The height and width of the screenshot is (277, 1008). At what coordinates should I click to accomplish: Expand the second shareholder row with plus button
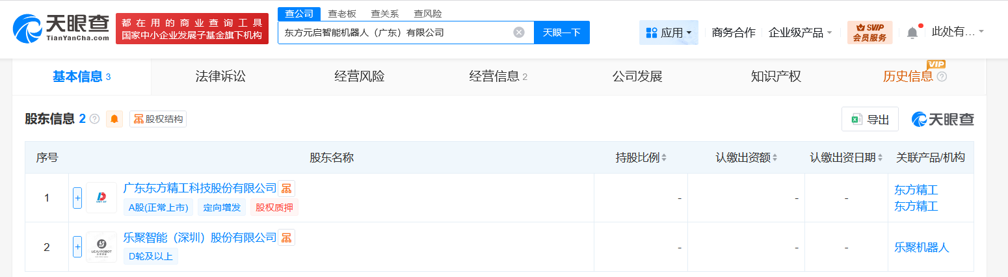tap(77, 247)
